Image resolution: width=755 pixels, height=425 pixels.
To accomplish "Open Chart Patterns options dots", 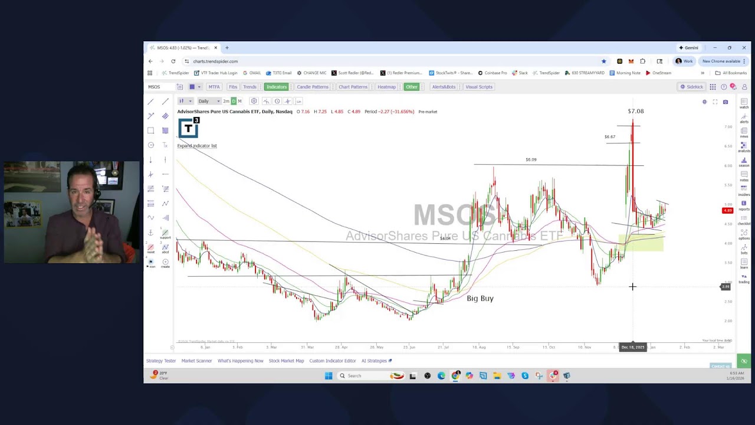I will (371, 87).
